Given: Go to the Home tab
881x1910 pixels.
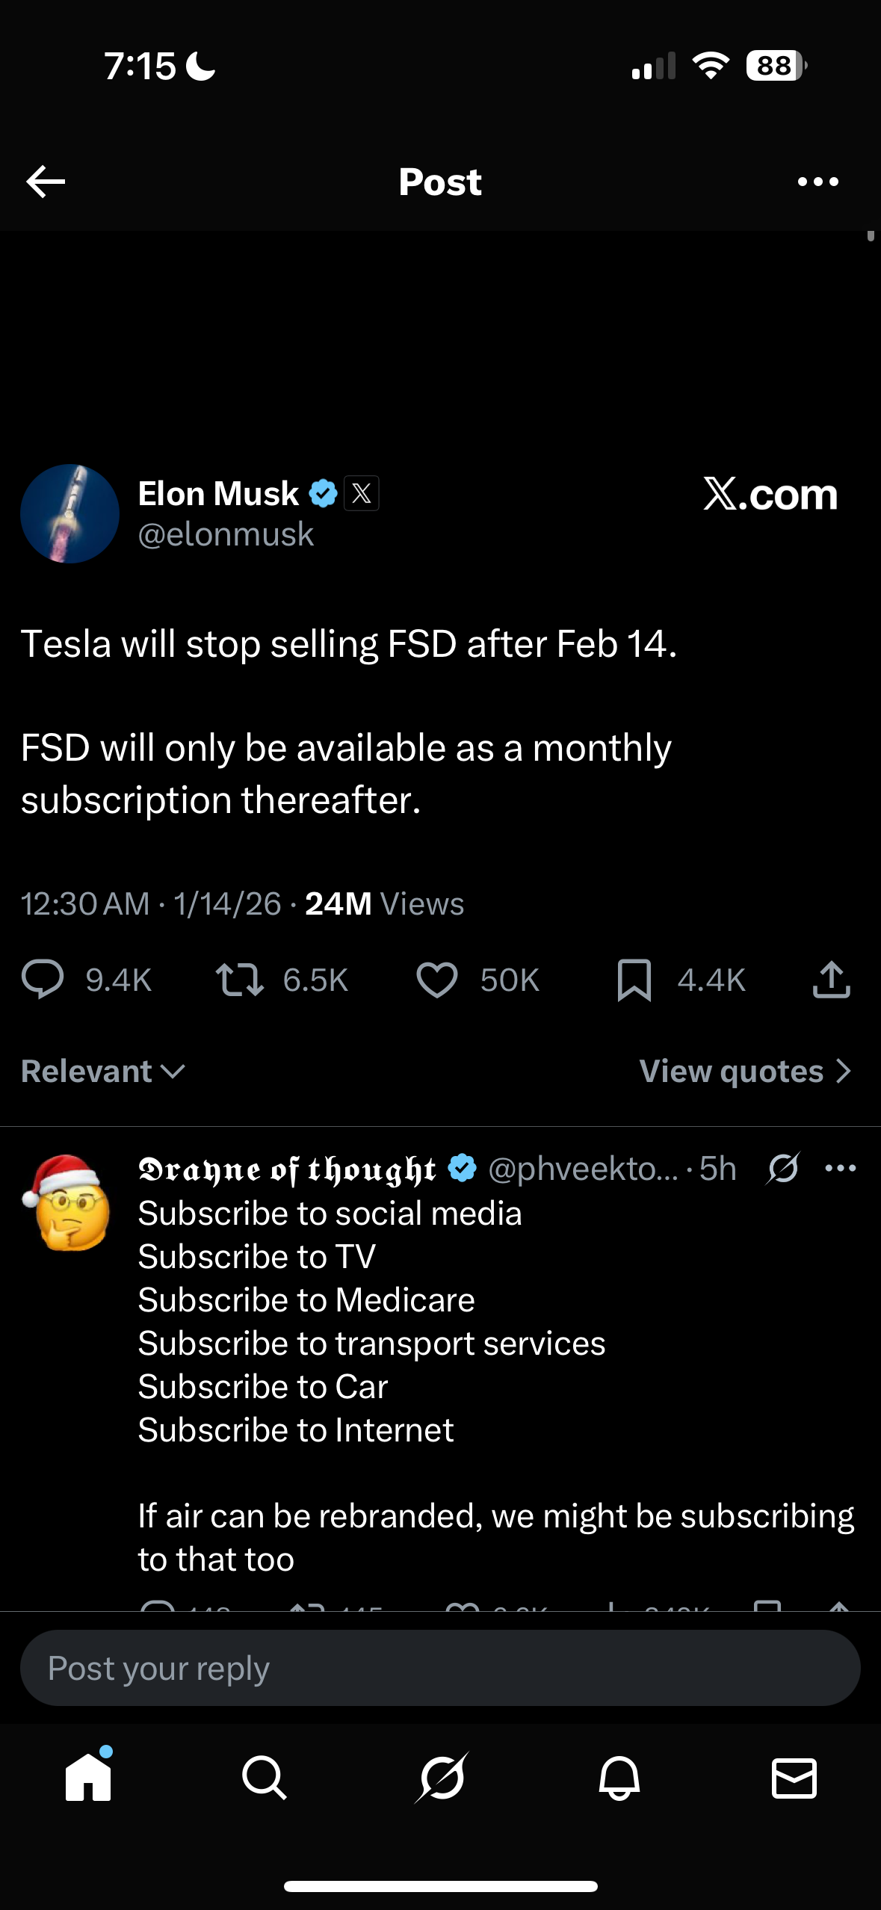Looking at the screenshot, I should [x=88, y=1777].
